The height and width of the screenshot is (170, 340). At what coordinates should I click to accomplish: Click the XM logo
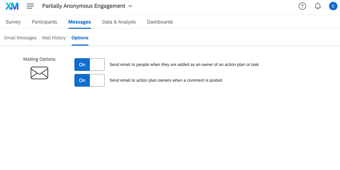point(12,6)
